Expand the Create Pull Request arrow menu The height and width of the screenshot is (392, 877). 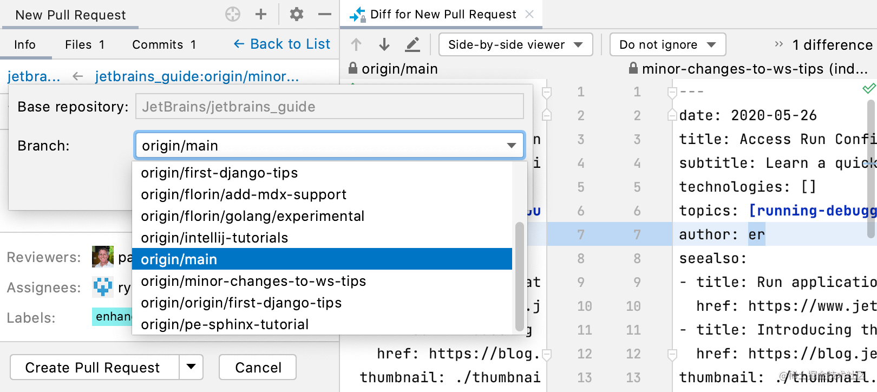pyautogui.click(x=191, y=367)
